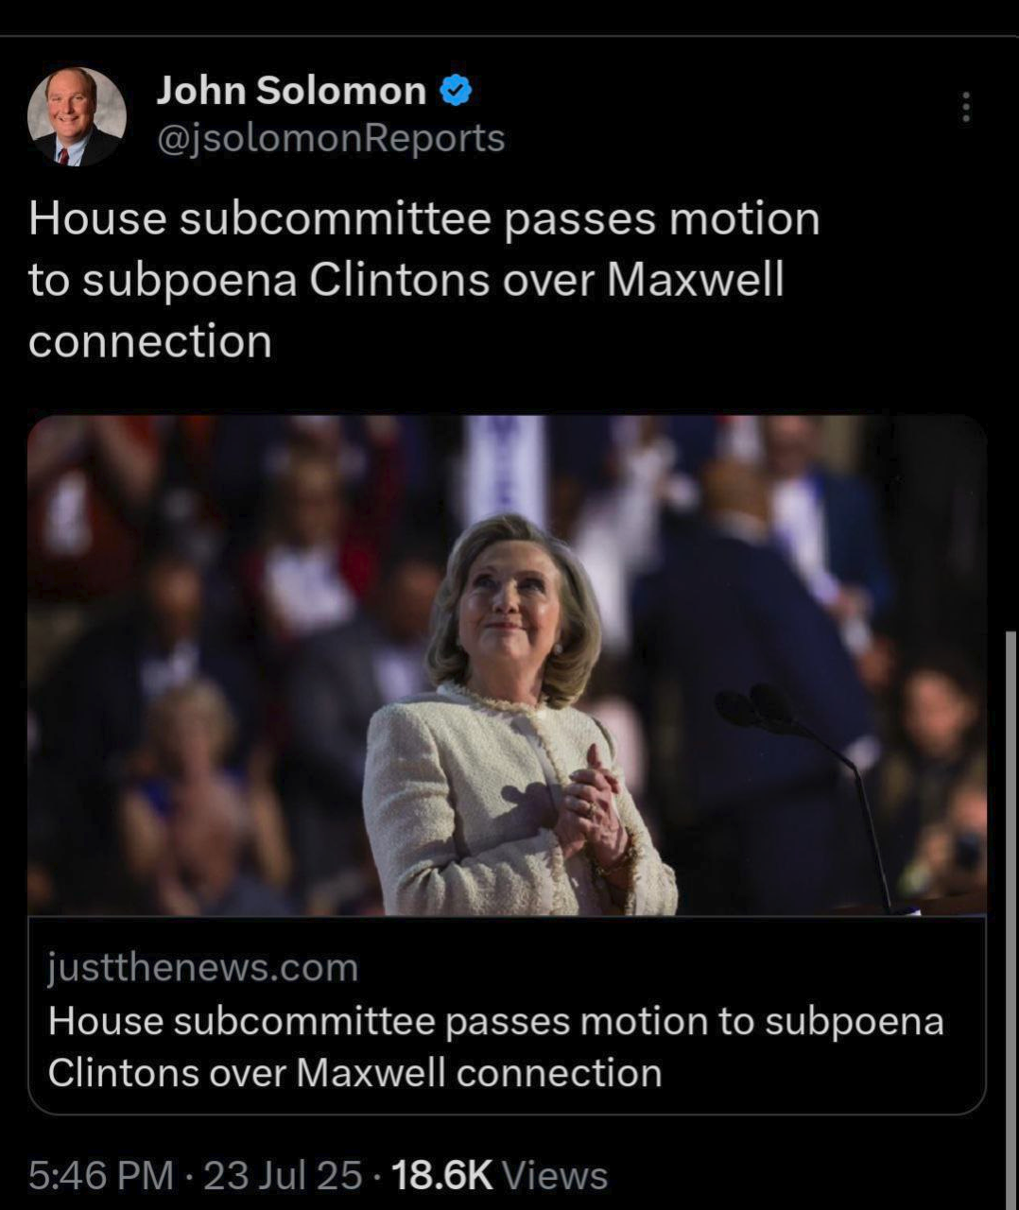
Task: Click the woman's face in the card image
Action: click(x=508, y=596)
